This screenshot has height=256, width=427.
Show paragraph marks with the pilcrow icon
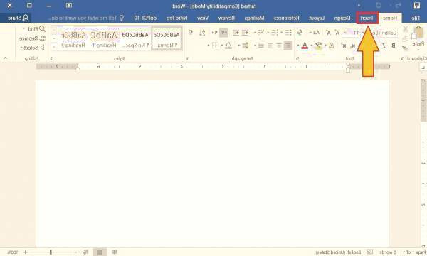[x=191, y=33]
